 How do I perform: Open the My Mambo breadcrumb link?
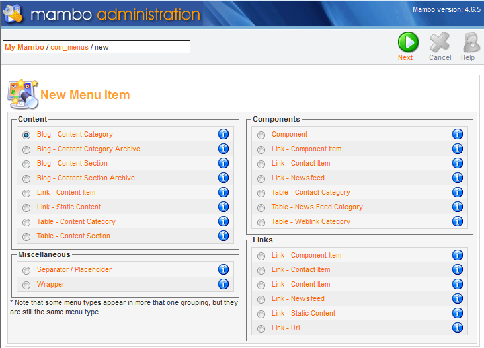24,47
